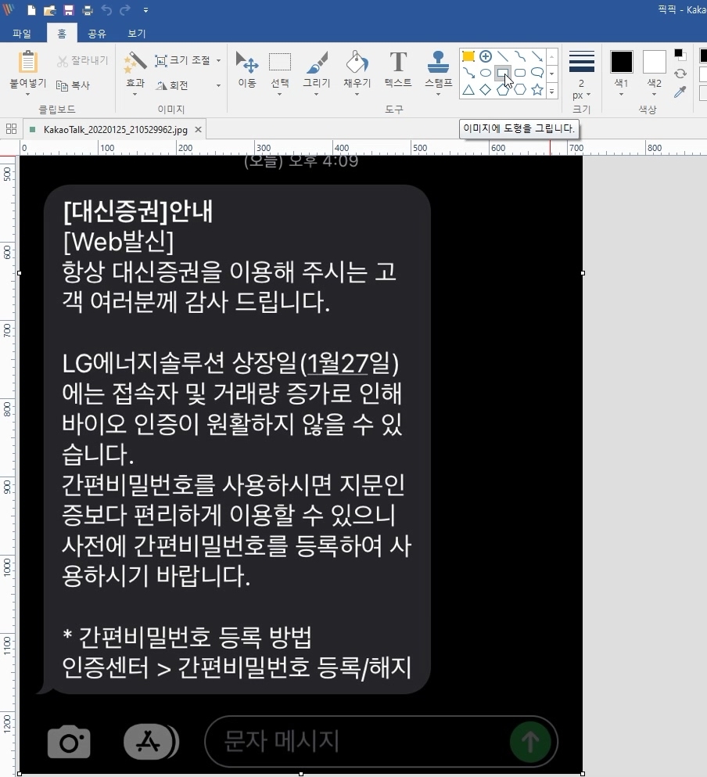The height and width of the screenshot is (777, 707).
Task: Expand the 회전 dropdown arrow
Action: coord(218,85)
